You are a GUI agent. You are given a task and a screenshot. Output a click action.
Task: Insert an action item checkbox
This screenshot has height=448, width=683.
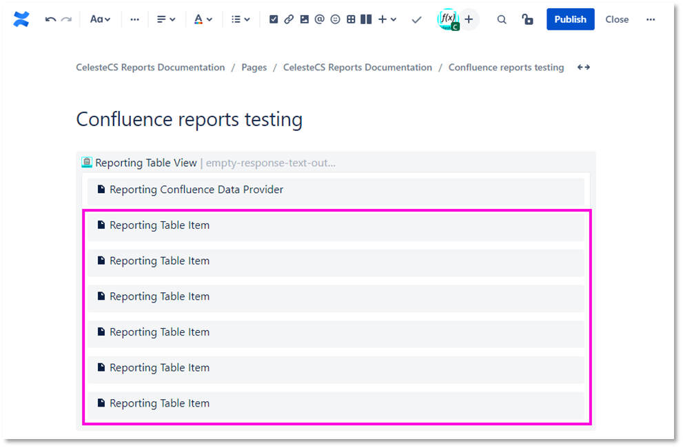pos(274,19)
